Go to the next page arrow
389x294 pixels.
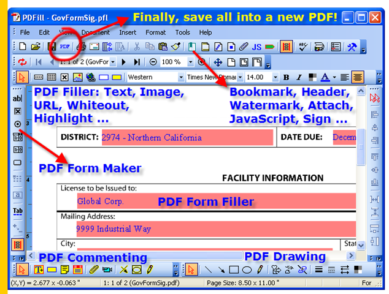click(x=124, y=62)
